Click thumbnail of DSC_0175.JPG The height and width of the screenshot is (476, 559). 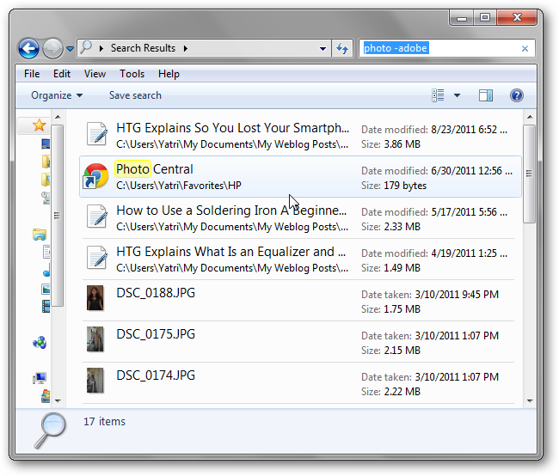(95, 339)
